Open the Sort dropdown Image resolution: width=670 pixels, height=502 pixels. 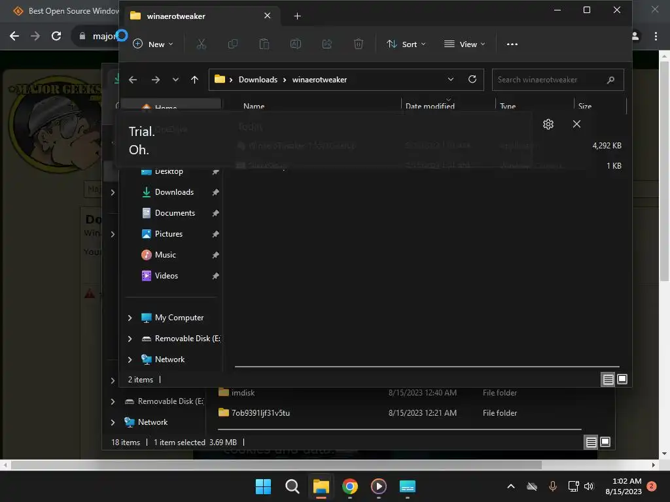click(406, 44)
